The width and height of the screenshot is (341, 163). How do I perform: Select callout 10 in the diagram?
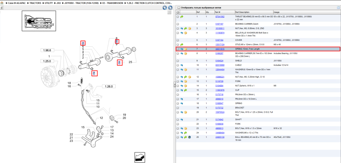pyautogui.click(x=98, y=107)
